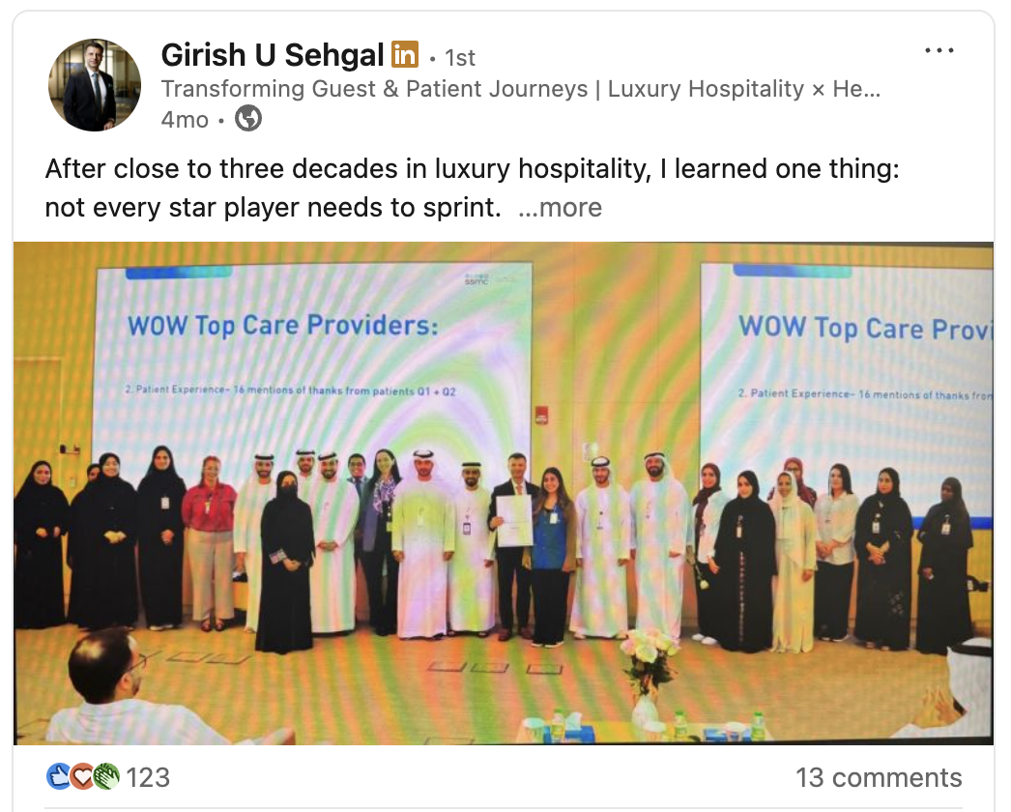Open the three-dot post options menu
This screenshot has width=1011, height=812.
pos(939,50)
